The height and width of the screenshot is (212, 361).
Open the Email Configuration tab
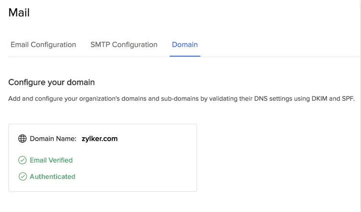coord(43,45)
